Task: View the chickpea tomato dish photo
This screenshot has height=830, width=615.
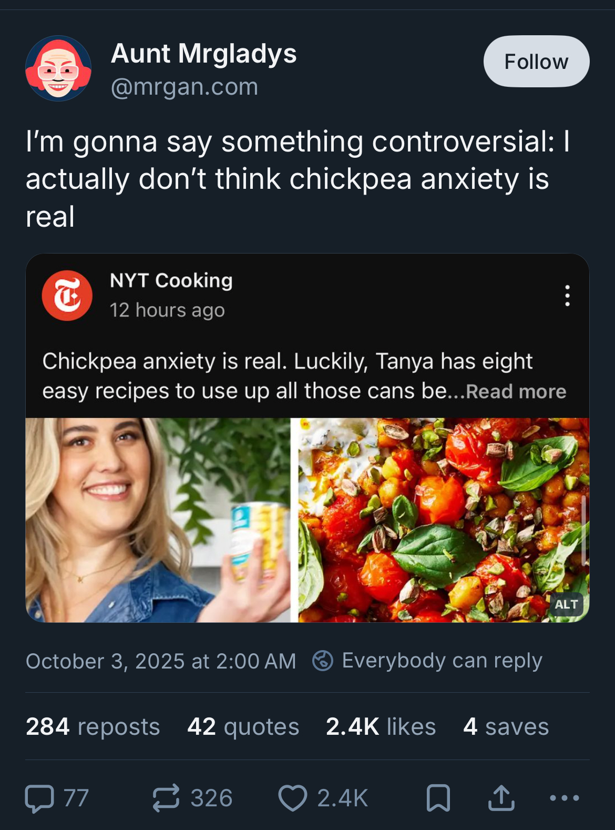Action: [443, 520]
